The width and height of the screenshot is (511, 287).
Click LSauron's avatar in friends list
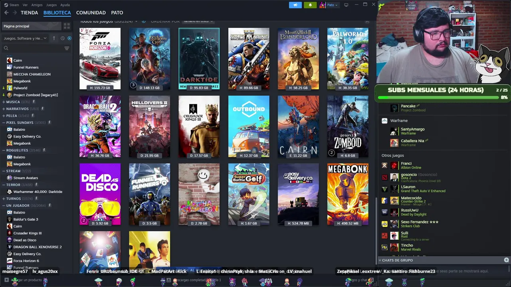[394, 189]
